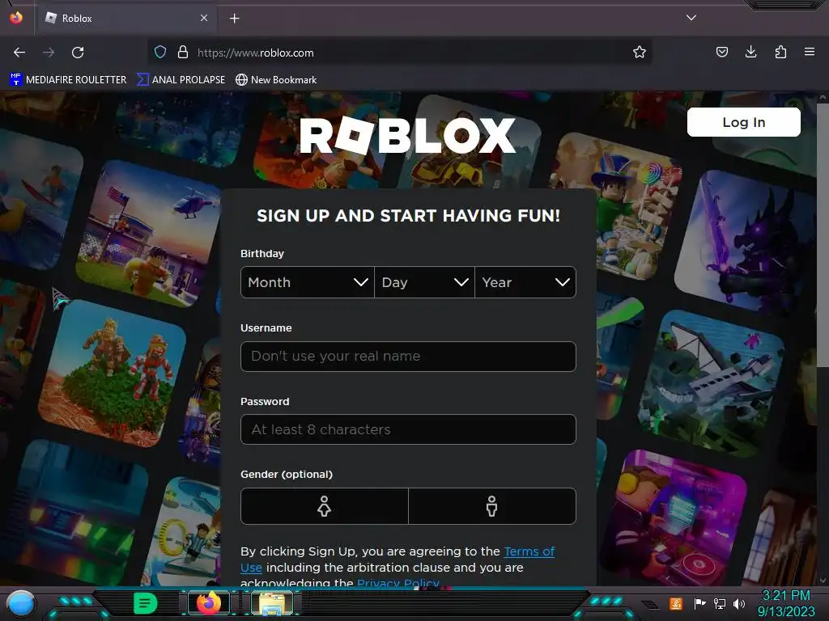The height and width of the screenshot is (621, 829).
Task: Open the New Bookmark bookmark
Action: click(276, 80)
